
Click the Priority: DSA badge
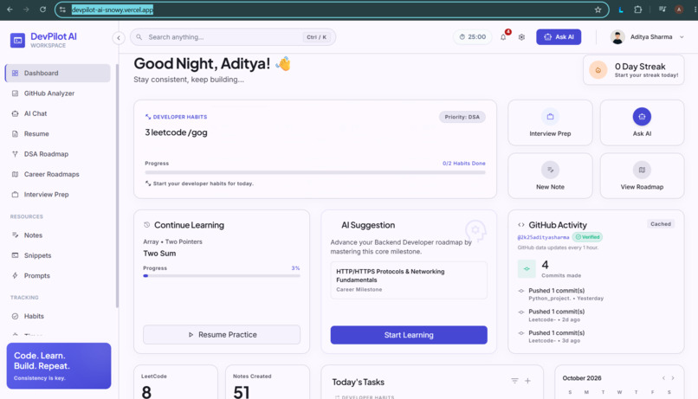(x=462, y=117)
